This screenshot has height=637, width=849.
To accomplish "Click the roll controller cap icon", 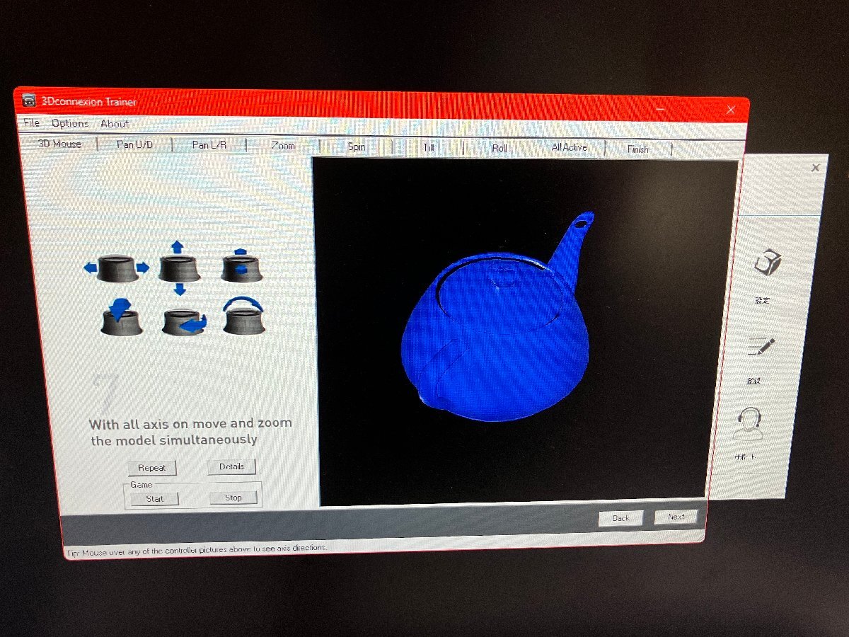I will 243,316.
